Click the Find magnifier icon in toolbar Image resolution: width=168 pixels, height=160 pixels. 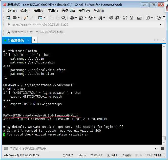pos(64,18)
